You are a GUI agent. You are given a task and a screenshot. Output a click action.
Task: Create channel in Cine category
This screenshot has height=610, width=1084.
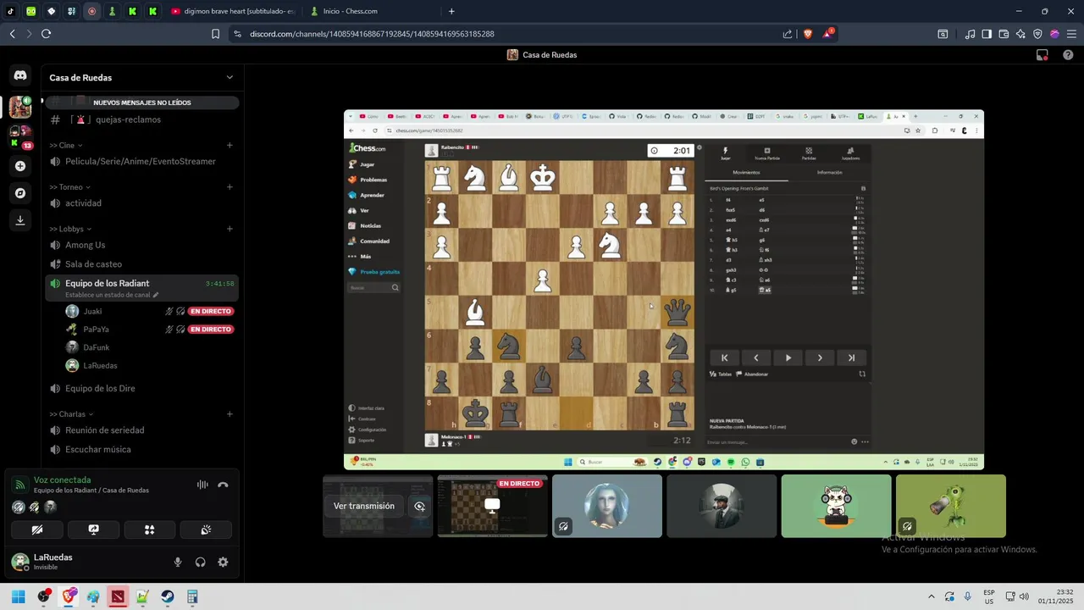230,146
